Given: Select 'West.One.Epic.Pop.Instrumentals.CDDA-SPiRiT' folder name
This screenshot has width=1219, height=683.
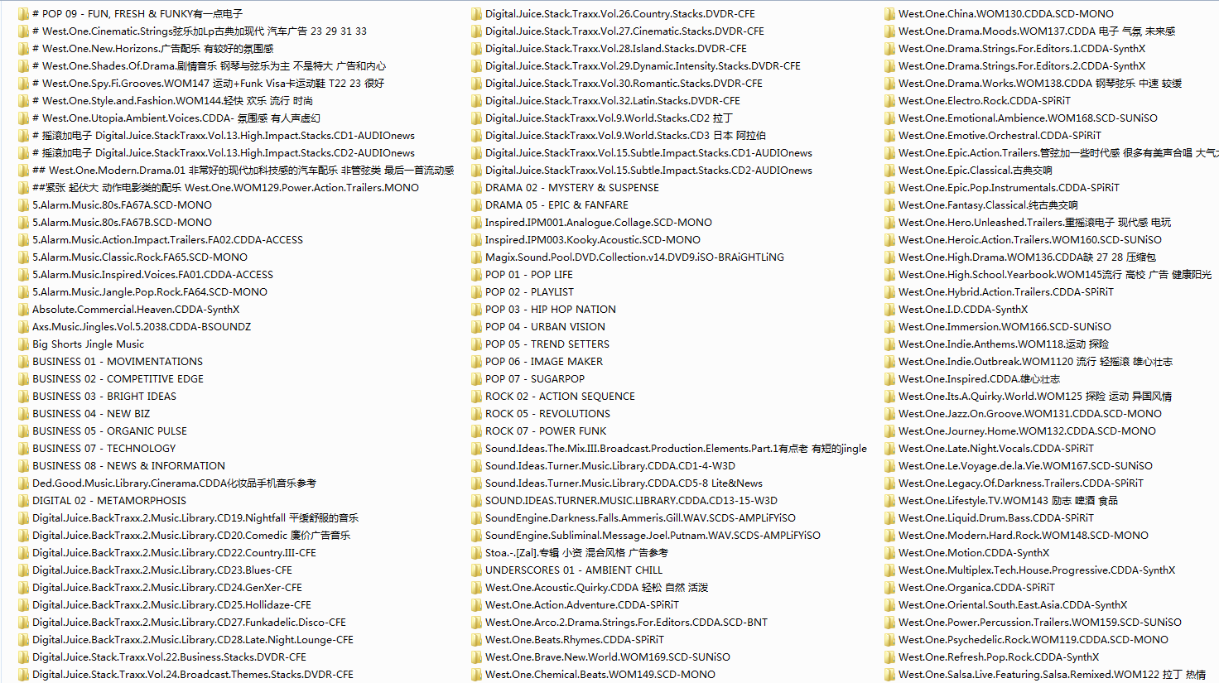Looking at the screenshot, I should pos(1009,188).
